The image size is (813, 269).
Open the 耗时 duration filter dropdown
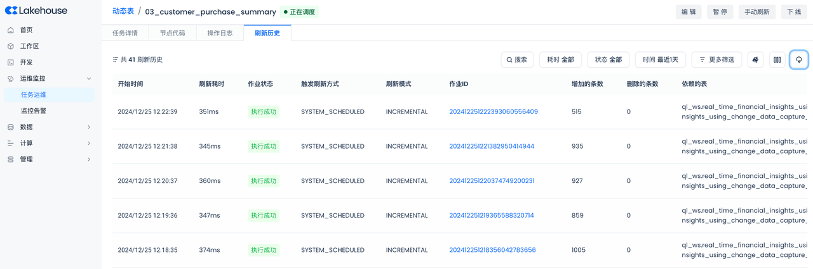[x=560, y=59]
